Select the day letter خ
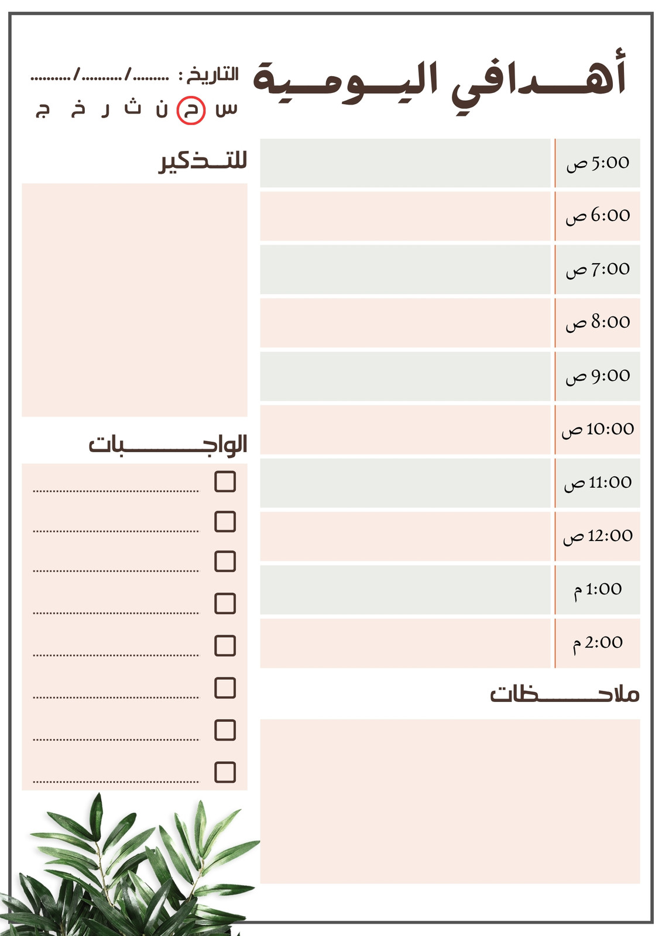 pyautogui.click(x=78, y=108)
